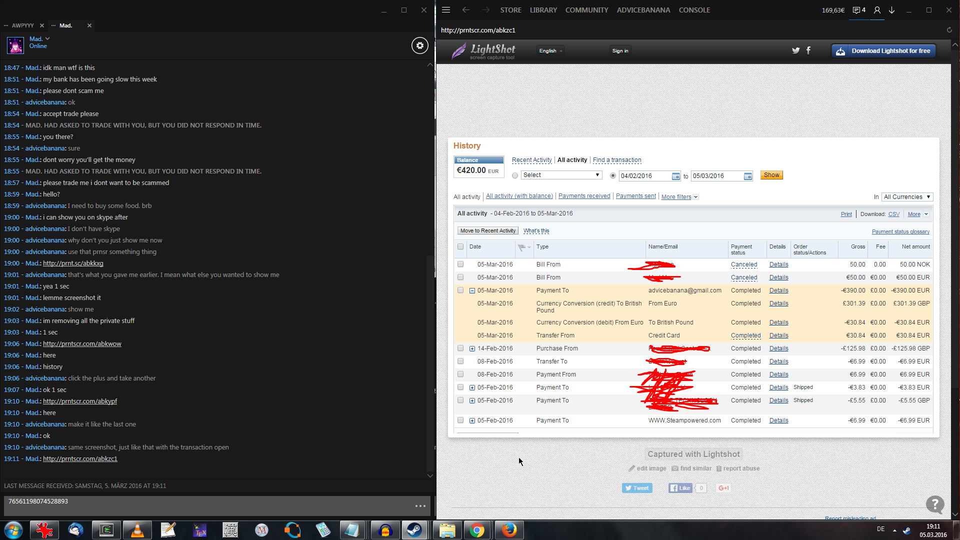Expand the 14-Feb-2016 Purchase From row
This screenshot has height=540, width=960.
[x=472, y=348]
